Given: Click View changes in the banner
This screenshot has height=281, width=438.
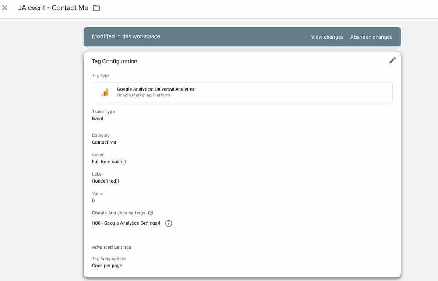Looking at the screenshot, I should (x=327, y=37).
